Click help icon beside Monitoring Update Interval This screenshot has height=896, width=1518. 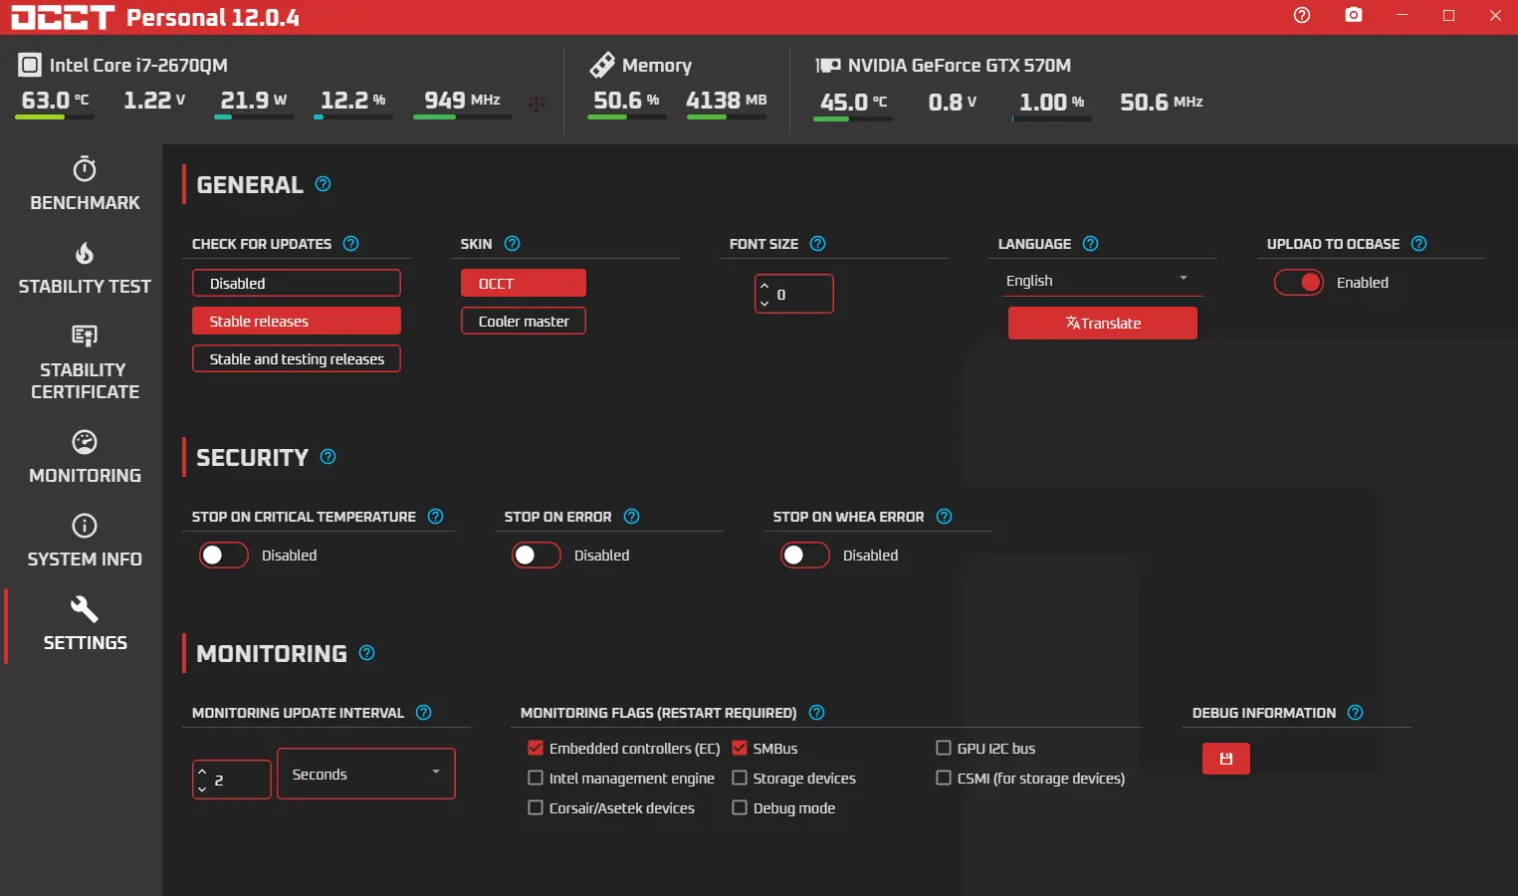[x=423, y=713]
